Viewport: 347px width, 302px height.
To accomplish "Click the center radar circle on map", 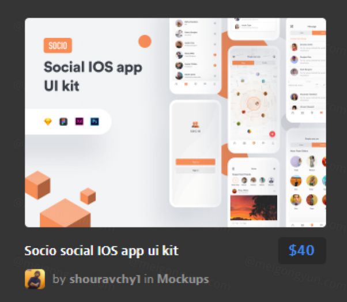I will [x=254, y=103].
